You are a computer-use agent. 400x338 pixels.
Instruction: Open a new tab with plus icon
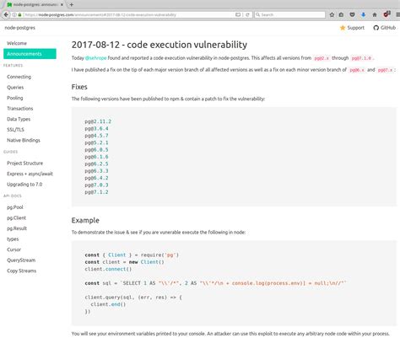[x=72, y=4]
